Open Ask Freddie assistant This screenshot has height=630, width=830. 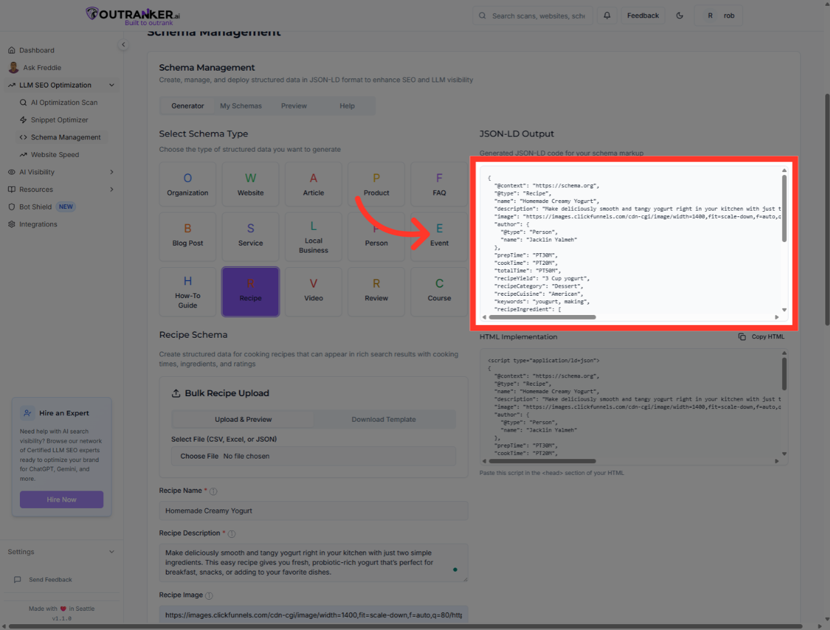coord(41,67)
